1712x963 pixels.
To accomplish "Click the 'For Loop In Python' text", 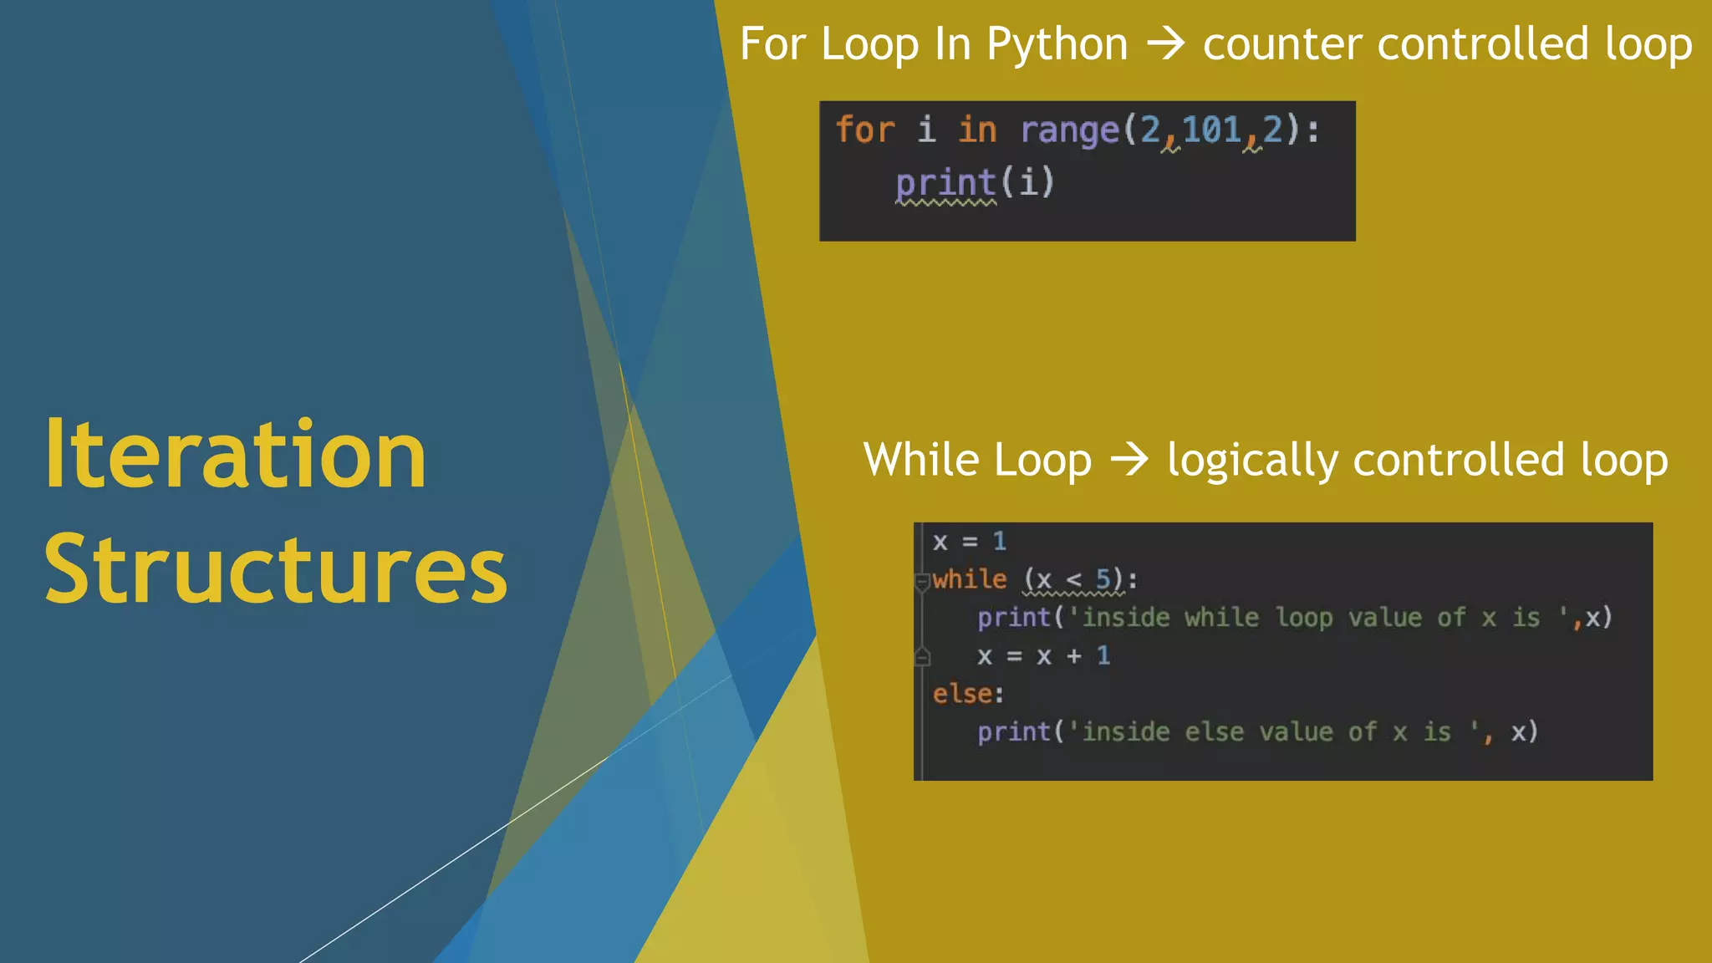I will (x=933, y=43).
